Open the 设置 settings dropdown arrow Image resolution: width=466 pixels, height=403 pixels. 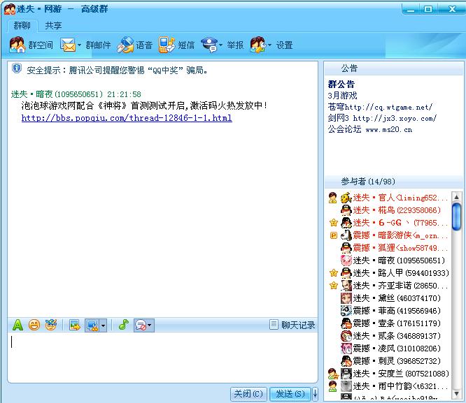(270, 45)
